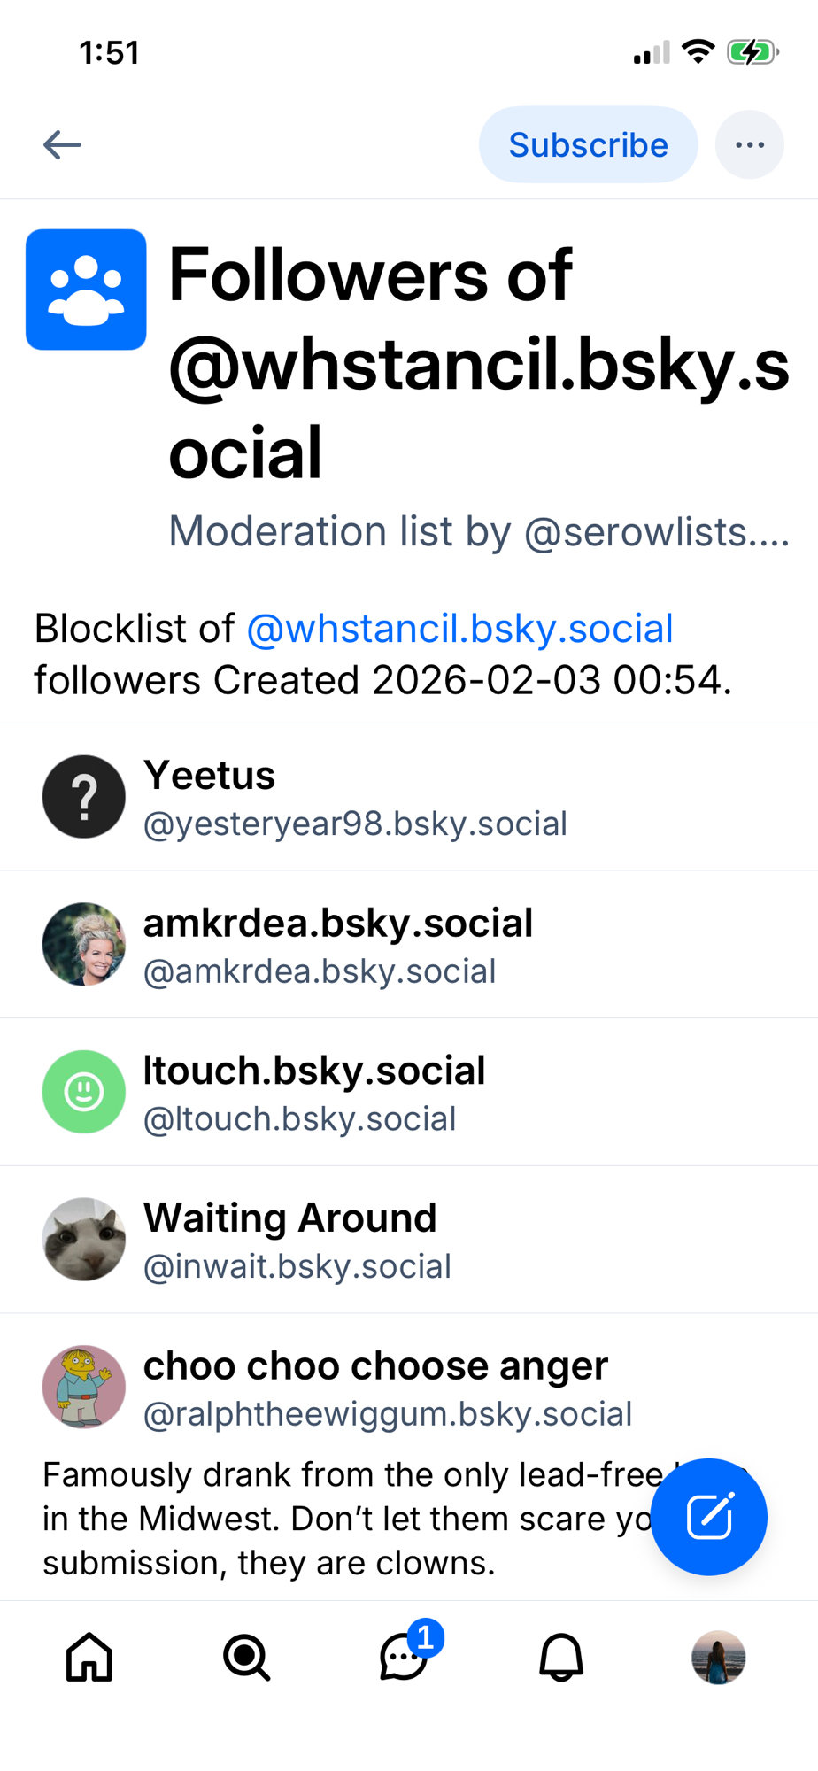Open the @whstancil.bsky.social mention link

459,629
